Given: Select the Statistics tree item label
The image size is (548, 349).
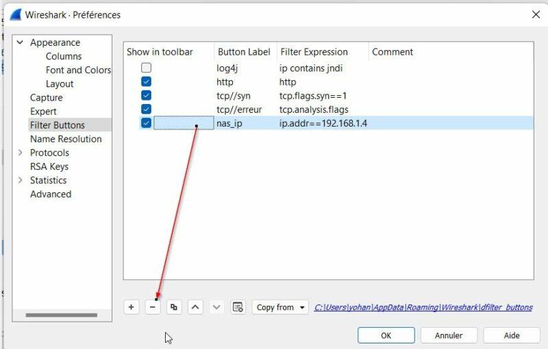Looking at the screenshot, I should (x=48, y=180).
